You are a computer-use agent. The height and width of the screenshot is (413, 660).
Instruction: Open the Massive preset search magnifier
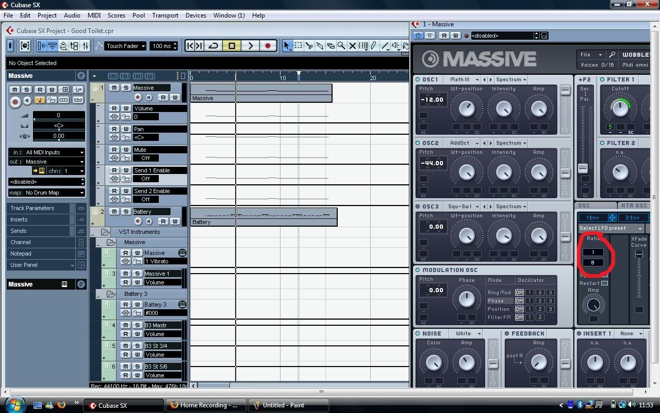[x=612, y=55]
